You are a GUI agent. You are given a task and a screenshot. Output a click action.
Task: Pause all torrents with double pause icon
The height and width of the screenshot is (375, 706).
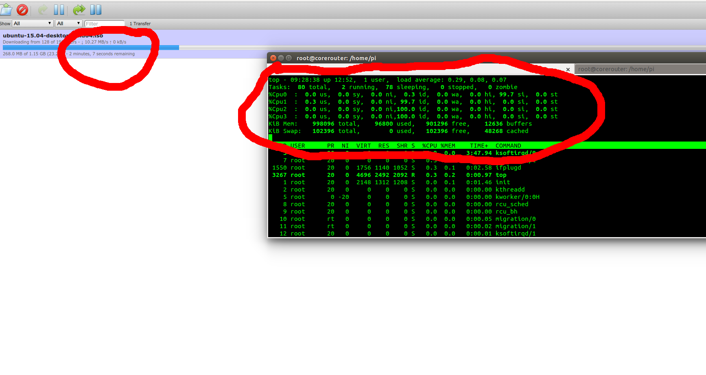[96, 9]
